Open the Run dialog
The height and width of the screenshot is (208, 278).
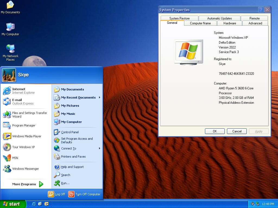tap(78, 183)
